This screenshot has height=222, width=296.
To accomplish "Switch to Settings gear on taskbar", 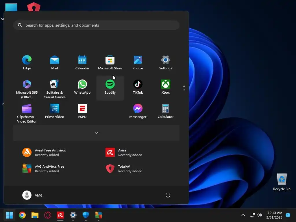I will tap(73, 215).
